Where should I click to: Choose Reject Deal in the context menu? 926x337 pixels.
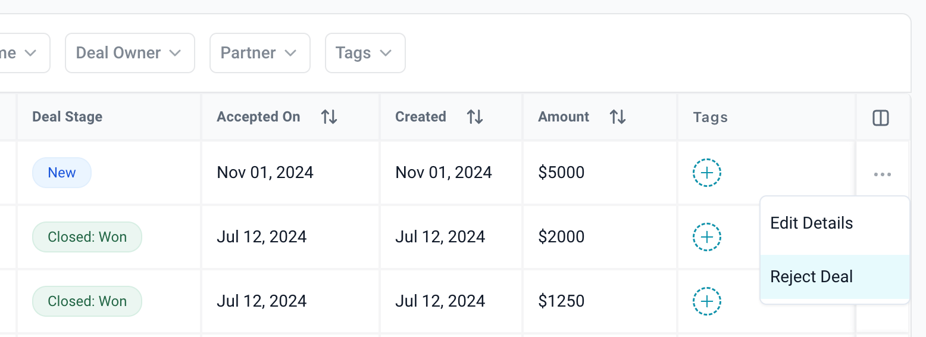point(811,277)
